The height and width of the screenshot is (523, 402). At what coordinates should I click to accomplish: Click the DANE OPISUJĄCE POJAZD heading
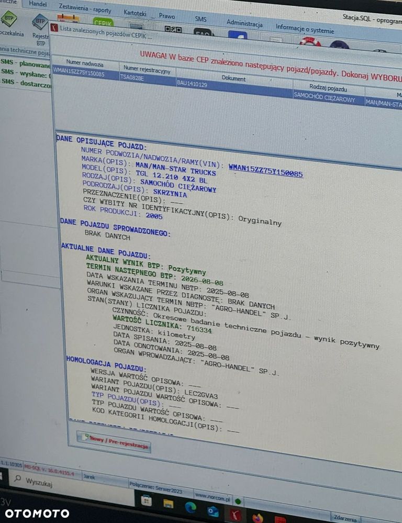[x=100, y=142]
